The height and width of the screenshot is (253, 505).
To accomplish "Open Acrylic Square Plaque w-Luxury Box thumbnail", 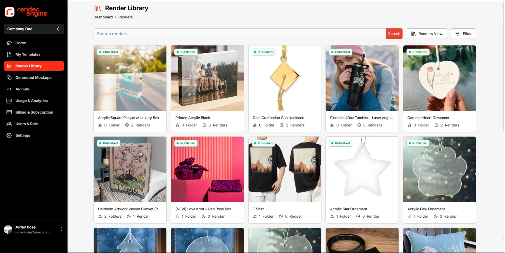I will [x=130, y=78].
